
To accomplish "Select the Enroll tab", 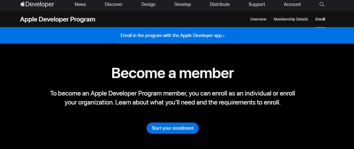I will coord(320,19).
